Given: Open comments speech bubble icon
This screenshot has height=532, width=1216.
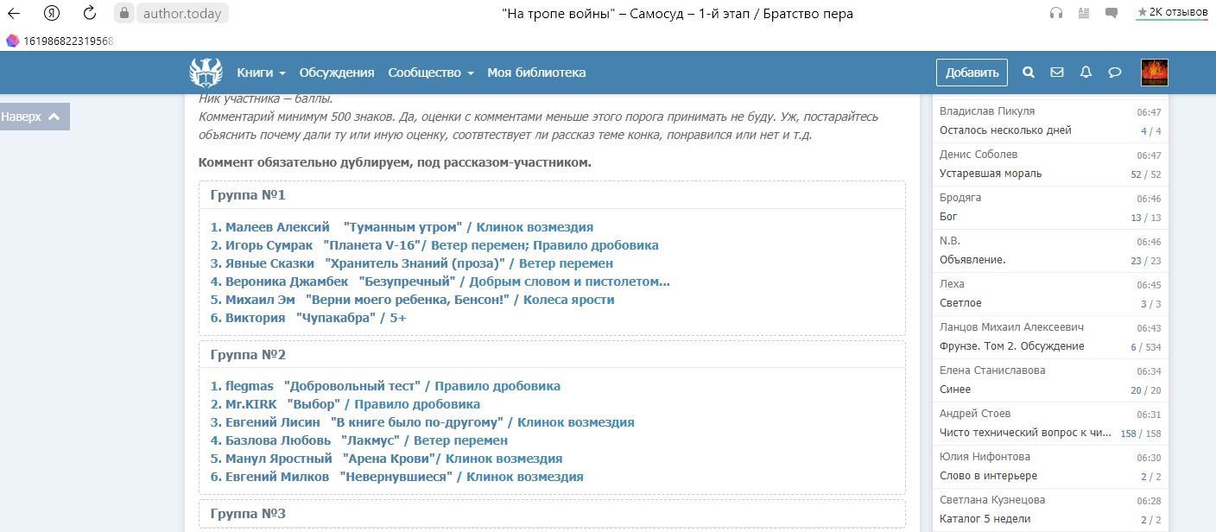Looking at the screenshot, I should 1114,73.
